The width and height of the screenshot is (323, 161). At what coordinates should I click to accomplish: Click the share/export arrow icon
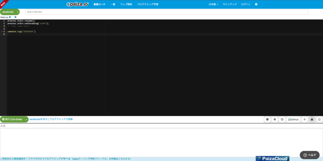click(319, 119)
